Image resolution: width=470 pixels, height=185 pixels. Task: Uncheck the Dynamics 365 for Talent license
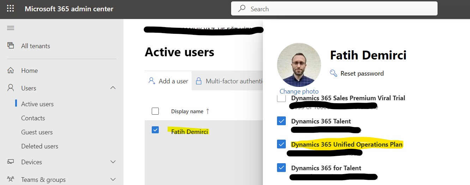click(x=281, y=168)
